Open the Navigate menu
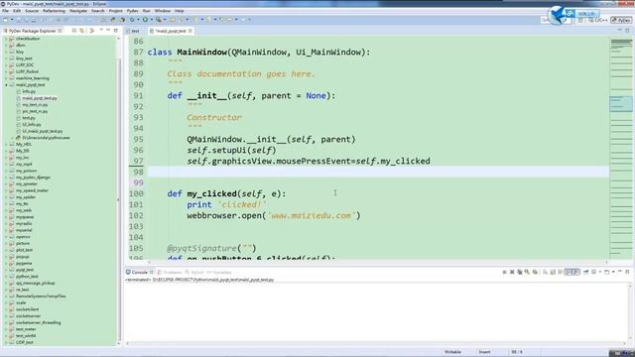The width and height of the screenshot is (635, 357). 78,11
